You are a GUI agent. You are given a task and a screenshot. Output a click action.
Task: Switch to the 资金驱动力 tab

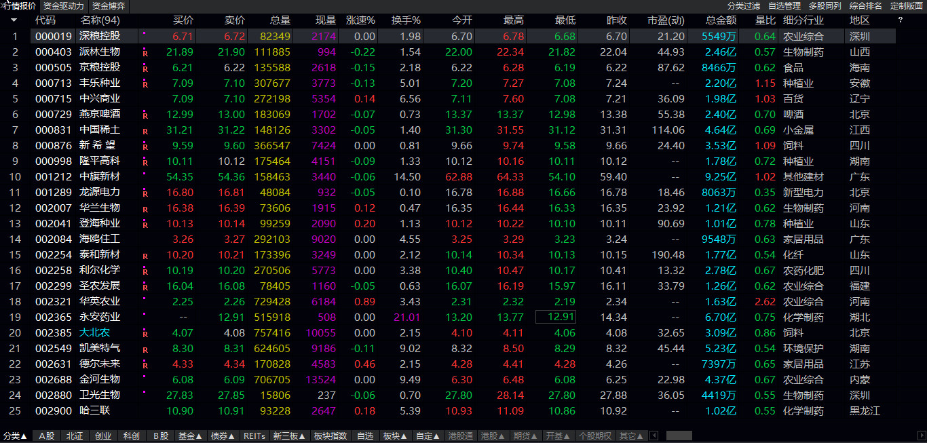click(x=63, y=6)
